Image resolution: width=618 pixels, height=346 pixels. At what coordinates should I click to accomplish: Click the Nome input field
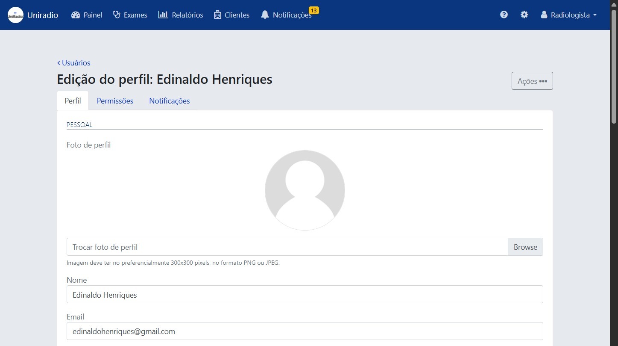[305, 294]
